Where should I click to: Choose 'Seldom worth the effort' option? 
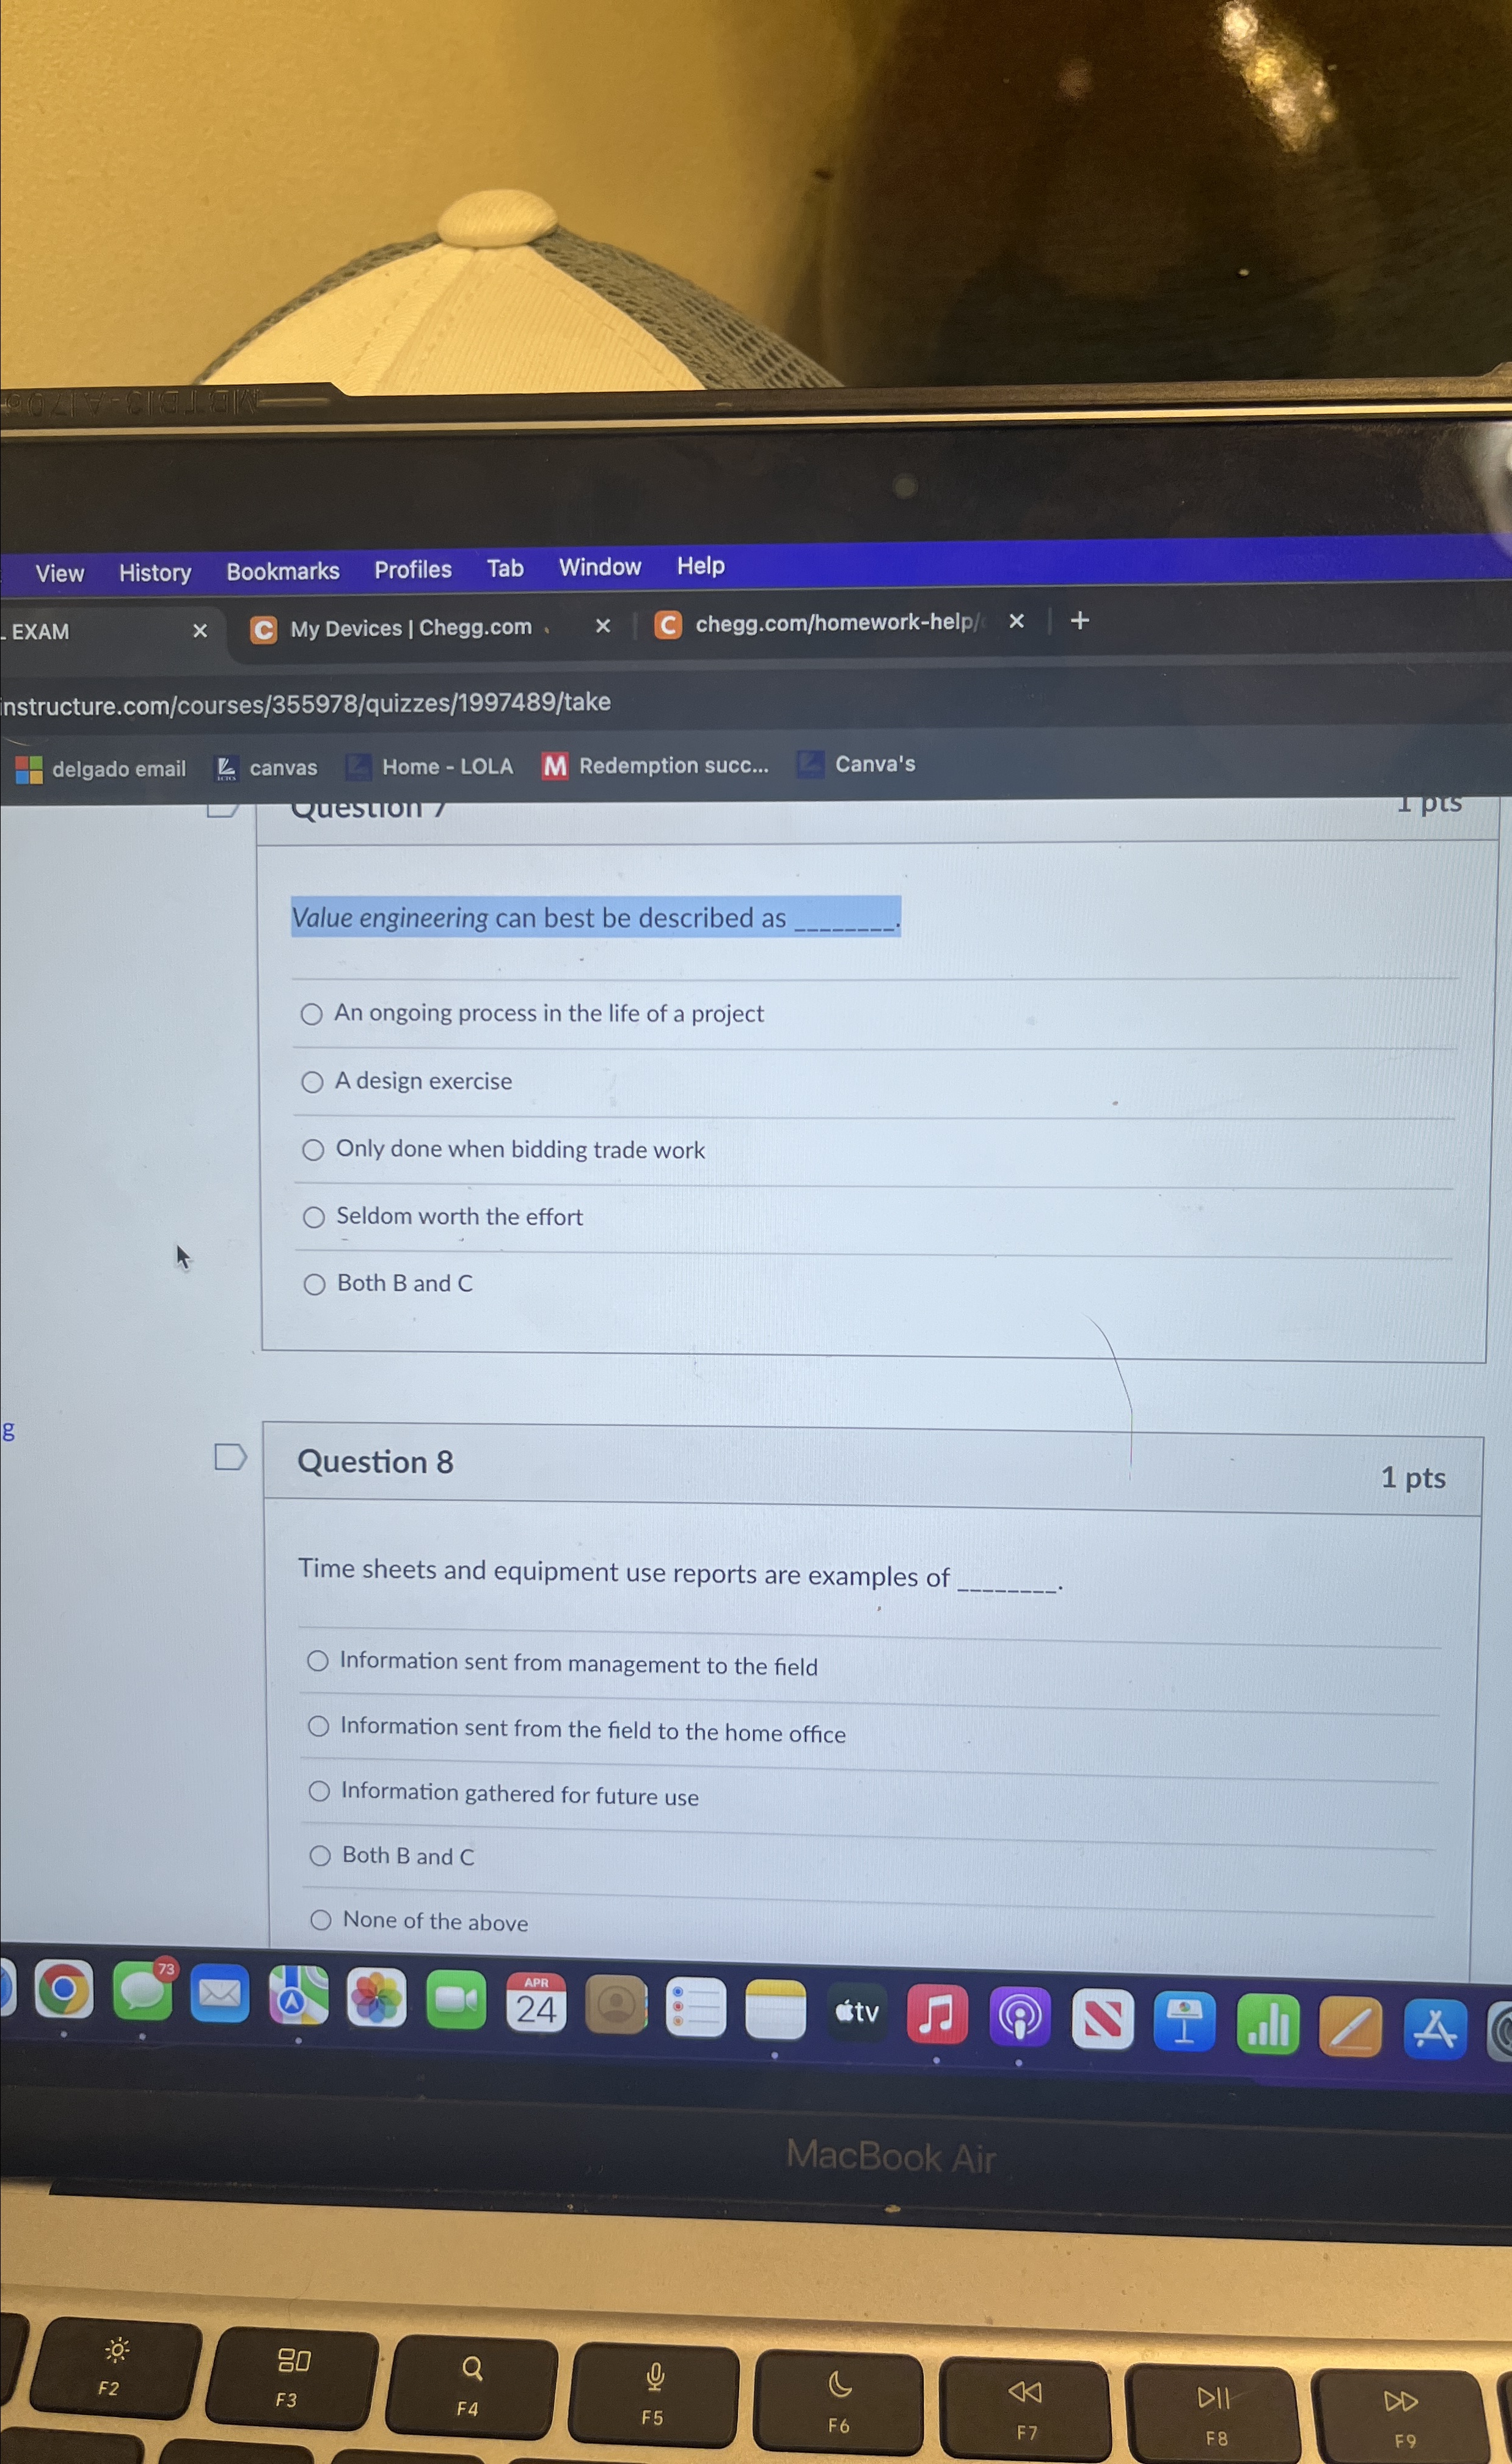point(314,1217)
